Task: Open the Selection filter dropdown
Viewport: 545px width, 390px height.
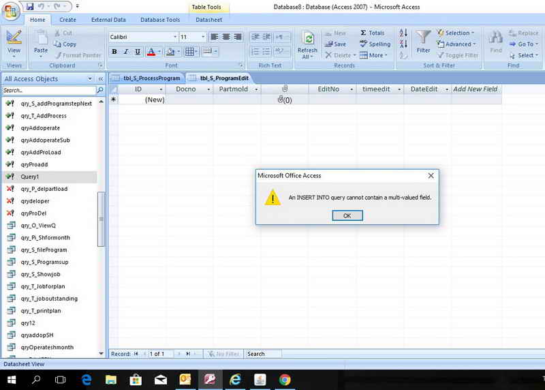Action: 456,33
